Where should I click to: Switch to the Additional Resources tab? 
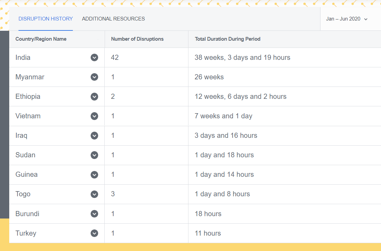pos(113,19)
